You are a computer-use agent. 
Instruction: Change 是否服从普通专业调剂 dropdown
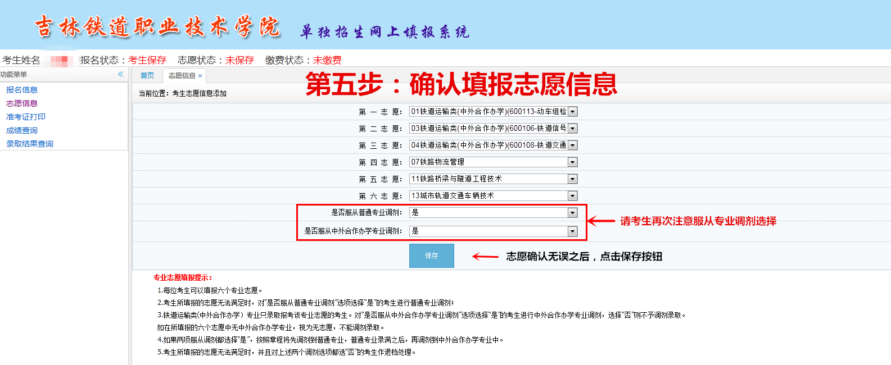point(572,213)
